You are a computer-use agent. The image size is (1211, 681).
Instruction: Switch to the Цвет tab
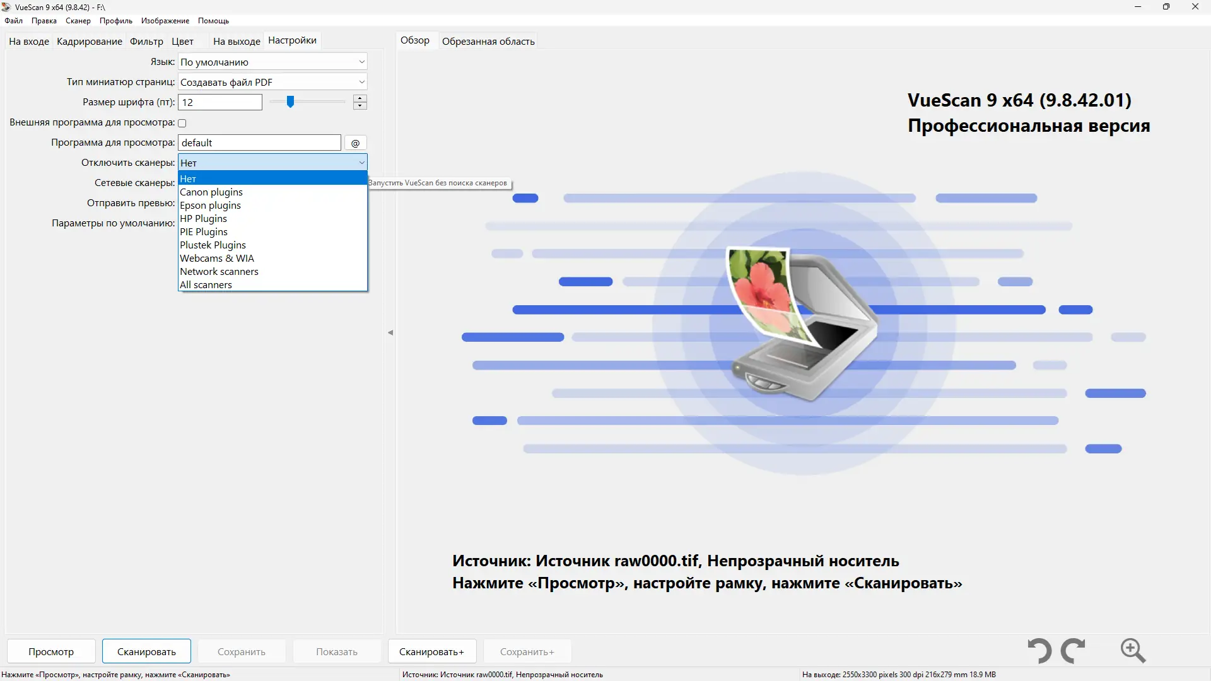(x=182, y=41)
